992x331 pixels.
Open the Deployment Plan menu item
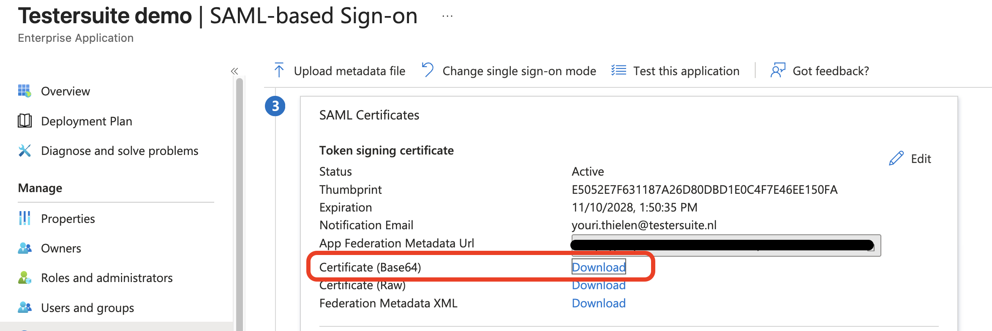[87, 121]
